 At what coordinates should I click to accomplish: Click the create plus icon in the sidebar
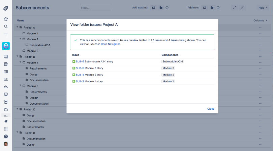(6, 34)
